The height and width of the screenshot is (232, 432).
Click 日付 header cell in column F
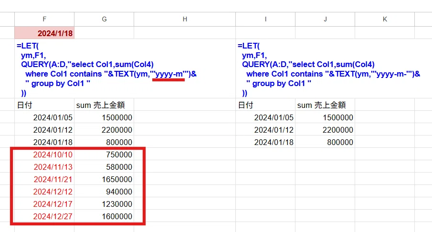pos(44,105)
